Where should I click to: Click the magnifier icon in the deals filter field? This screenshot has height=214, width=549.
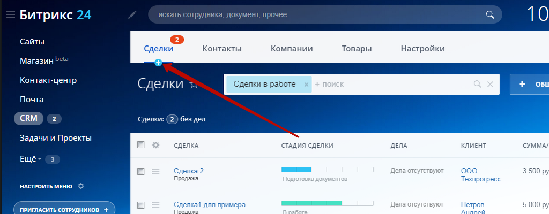coord(477,84)
